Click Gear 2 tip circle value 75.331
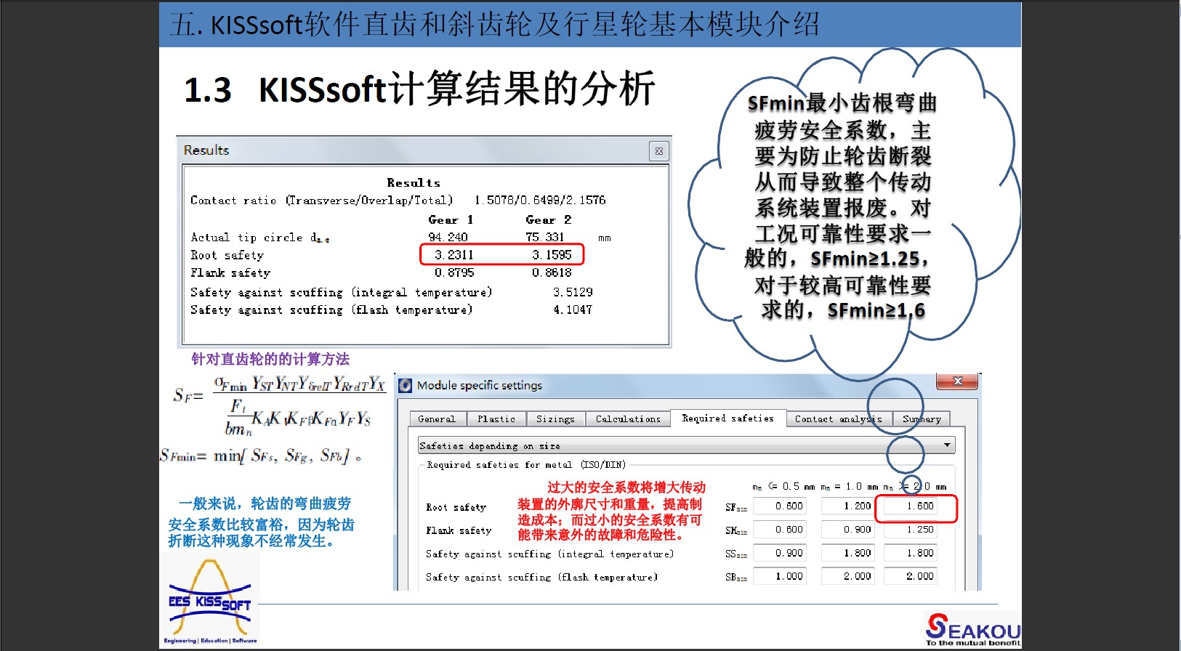The width and height of the screenshot is (1181, 651). pos(545,237)
